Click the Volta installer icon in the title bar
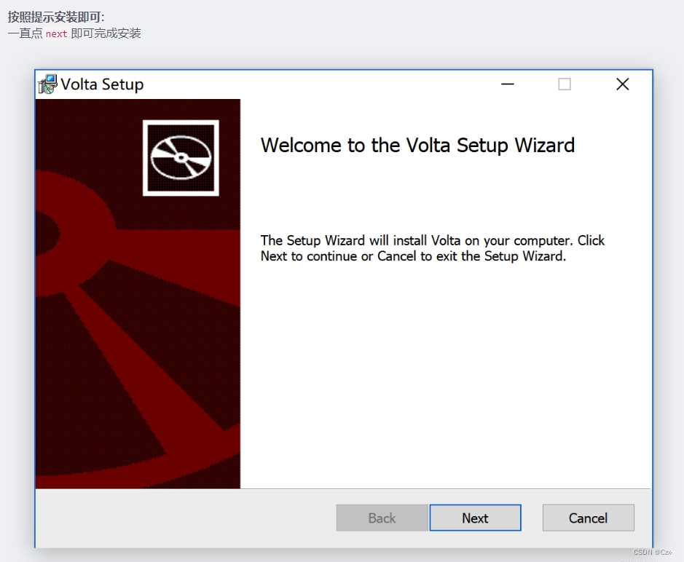 (x=47, y=84)
